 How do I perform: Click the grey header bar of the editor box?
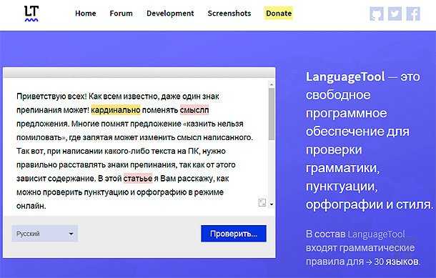[x=139, y=73]
